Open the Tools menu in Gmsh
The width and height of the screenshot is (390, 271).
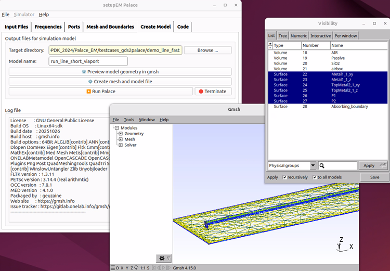click(x=129, y=120)
